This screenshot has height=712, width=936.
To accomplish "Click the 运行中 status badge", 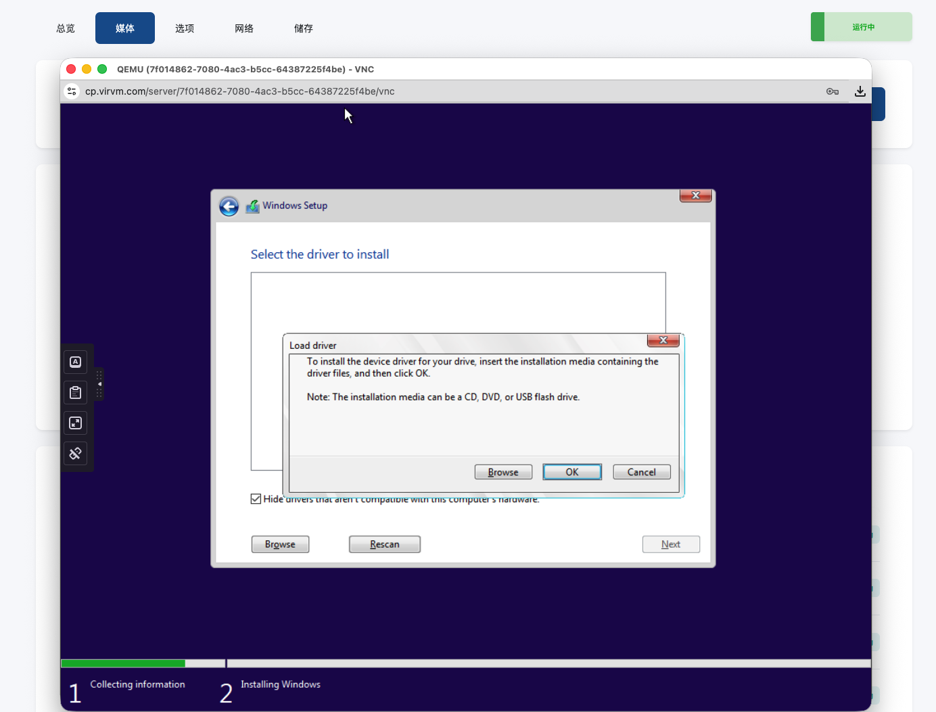I will (862, 27).
